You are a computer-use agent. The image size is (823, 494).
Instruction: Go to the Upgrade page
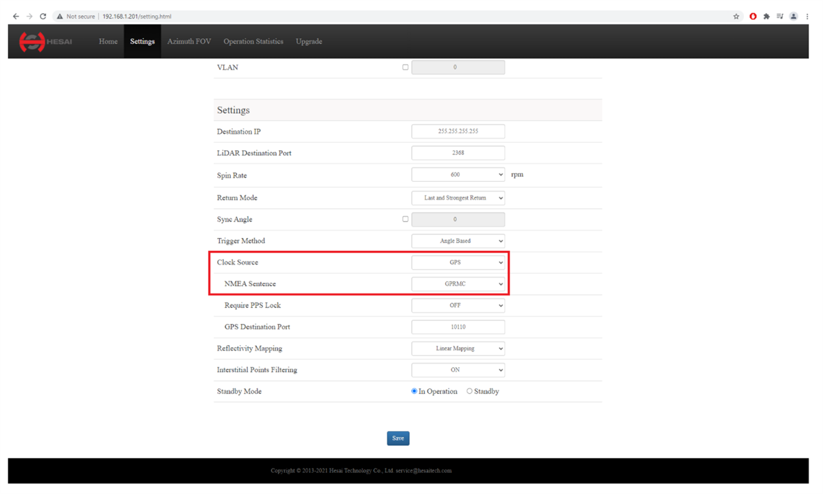coord(308,41)
